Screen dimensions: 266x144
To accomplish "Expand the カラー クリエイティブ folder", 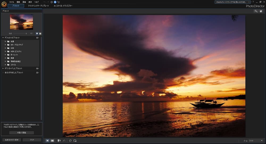I will click(x=5, y=45).
